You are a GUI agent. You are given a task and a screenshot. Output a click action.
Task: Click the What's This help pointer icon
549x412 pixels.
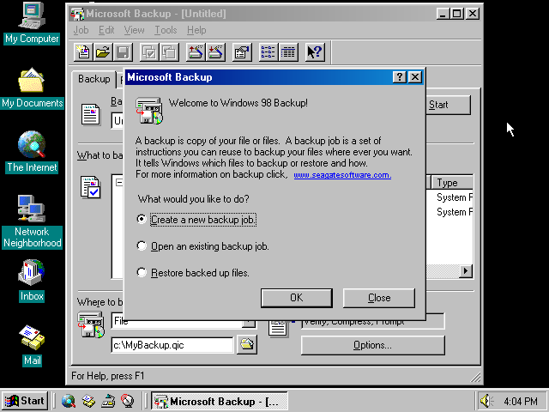(x=315, y=52)
